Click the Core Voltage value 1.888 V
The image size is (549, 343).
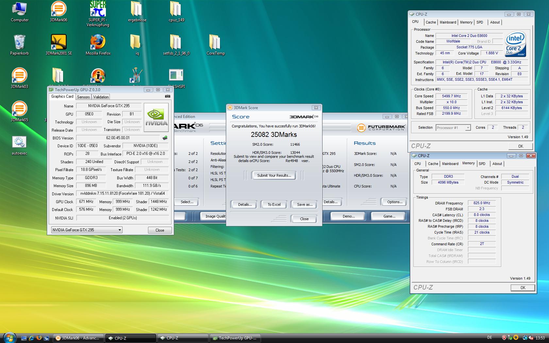[492, 53]
